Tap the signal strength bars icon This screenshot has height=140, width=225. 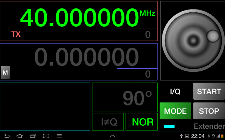[x=218, y=136]
